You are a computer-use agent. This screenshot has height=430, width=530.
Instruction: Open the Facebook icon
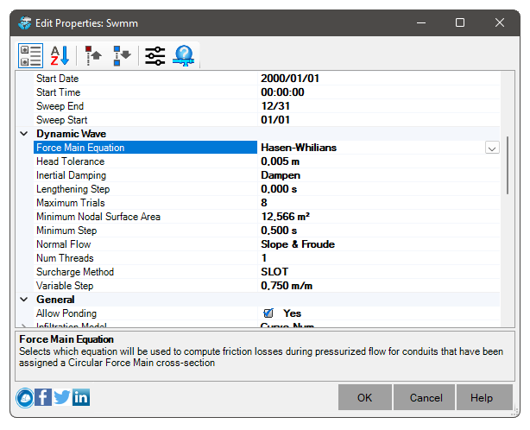point(43,397)
